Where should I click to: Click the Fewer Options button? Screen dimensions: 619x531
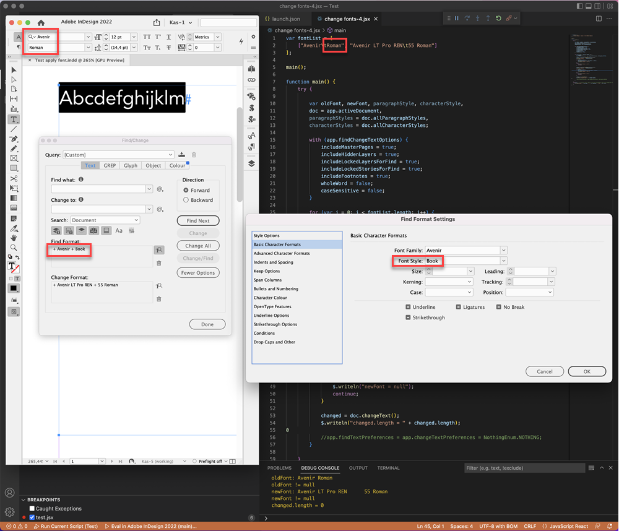[198, 273]
